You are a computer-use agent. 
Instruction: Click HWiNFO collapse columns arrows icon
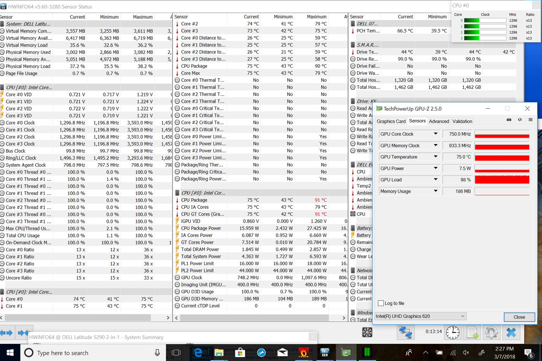tap(24, 333)
